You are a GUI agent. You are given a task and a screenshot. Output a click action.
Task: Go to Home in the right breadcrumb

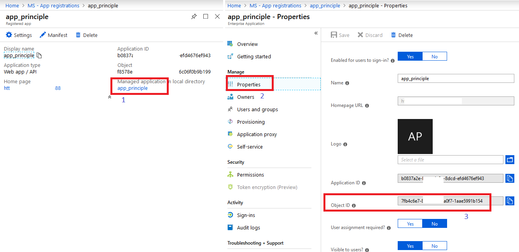(234, 5)
